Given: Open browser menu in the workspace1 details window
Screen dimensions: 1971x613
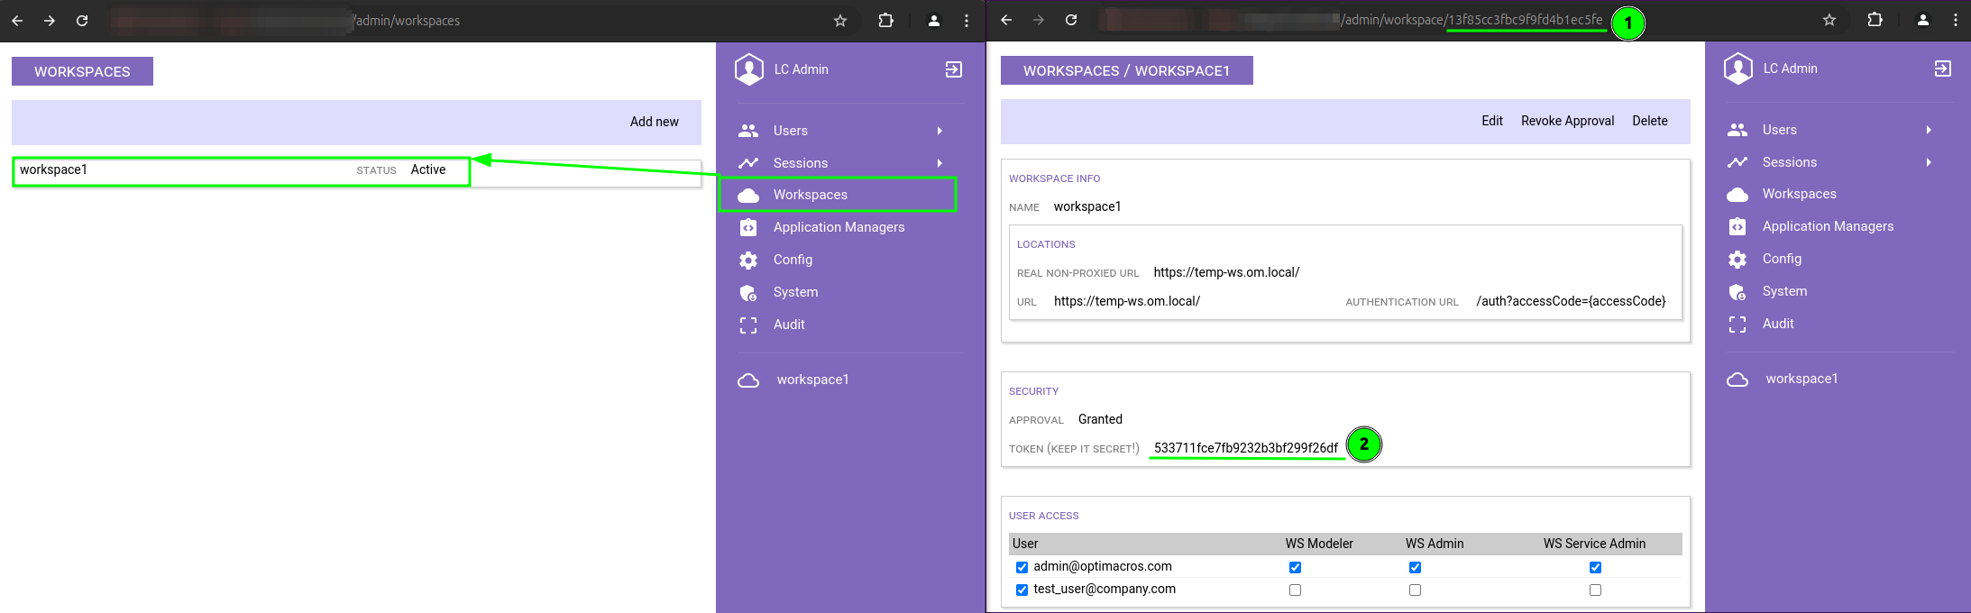Looking at the screenshot, I should (1956, 20).
